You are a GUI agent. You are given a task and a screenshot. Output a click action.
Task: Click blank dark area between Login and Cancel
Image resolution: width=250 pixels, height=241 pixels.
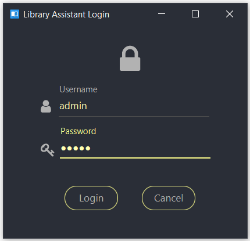click(x=130, y=198)
